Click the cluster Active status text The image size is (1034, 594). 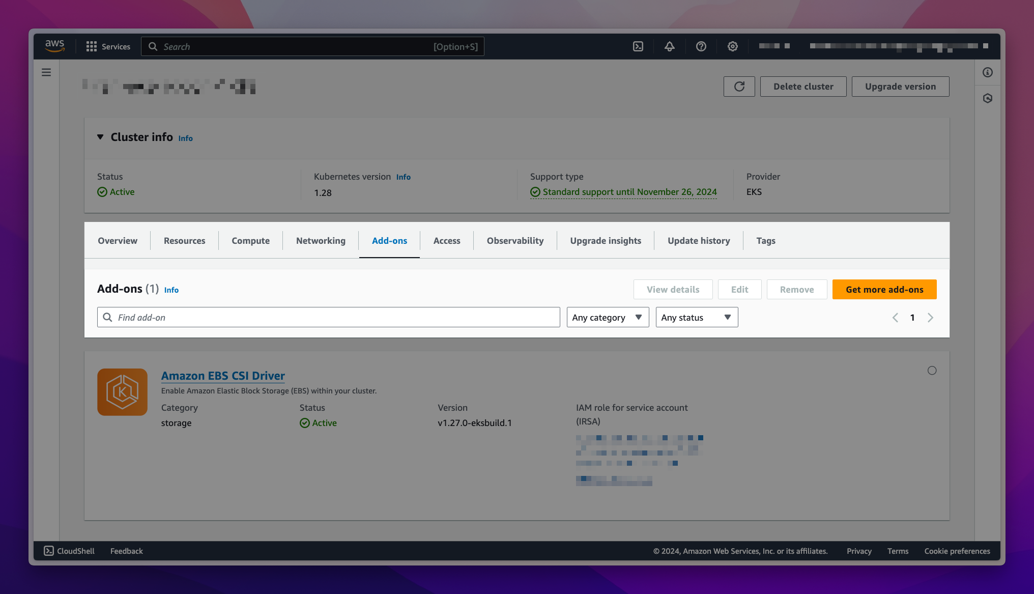pos(122,192)
